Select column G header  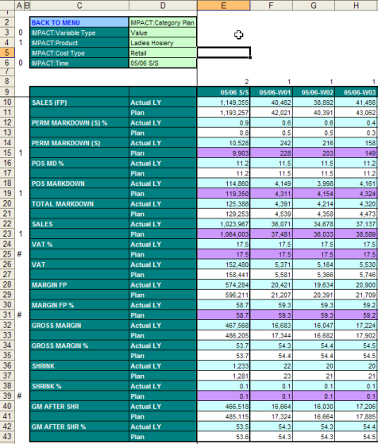point(314,6)
